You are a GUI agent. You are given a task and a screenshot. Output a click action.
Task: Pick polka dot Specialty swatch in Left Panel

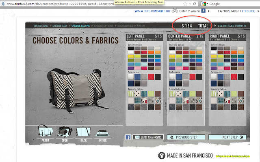[x=137, y=94]
